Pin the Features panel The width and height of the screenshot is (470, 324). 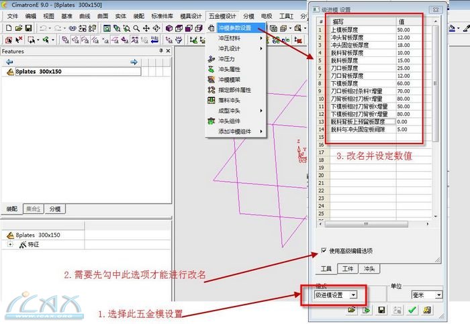[x=161, y=51]
